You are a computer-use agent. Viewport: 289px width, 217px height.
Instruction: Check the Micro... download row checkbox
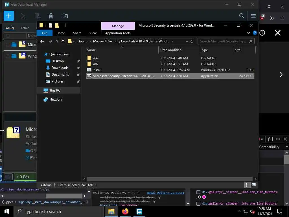pos(8,45)
